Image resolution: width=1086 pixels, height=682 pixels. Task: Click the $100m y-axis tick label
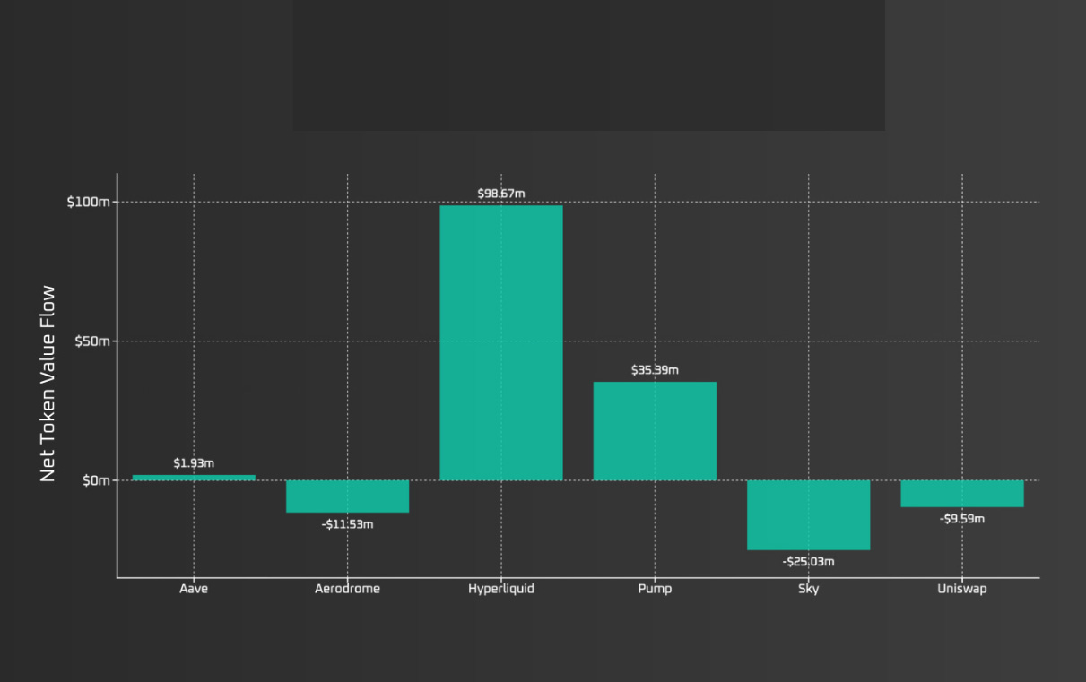(x=89, y=202)
